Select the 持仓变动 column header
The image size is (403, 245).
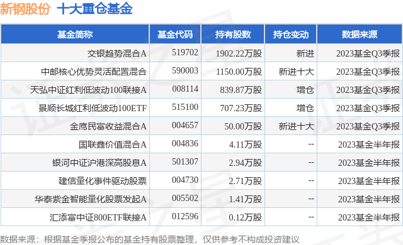pyautogui.click(x=291, y=34)
